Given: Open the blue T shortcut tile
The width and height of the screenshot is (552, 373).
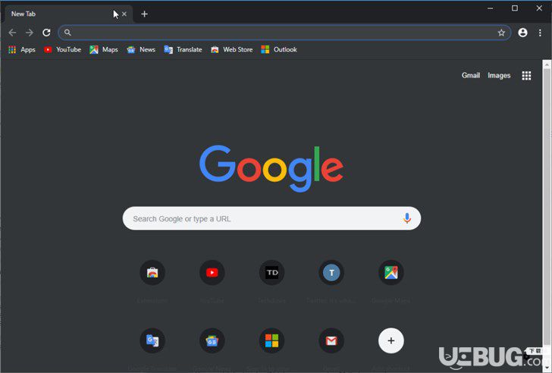Looking at the screenshot, I should click(331, 273).
